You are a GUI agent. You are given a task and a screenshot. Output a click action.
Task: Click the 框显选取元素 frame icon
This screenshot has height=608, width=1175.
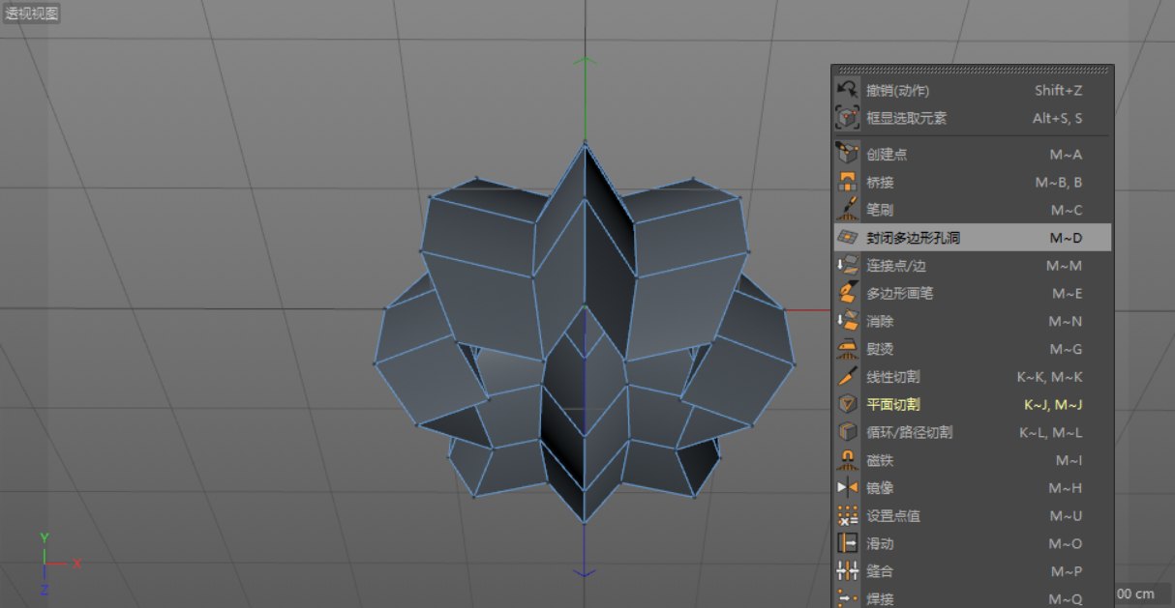847,118
